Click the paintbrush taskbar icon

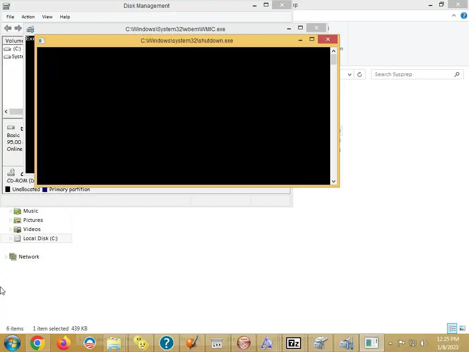tap(192, 343)
